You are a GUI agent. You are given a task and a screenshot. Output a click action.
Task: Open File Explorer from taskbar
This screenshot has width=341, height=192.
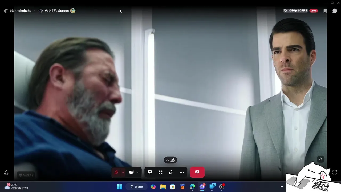[163, 187]
